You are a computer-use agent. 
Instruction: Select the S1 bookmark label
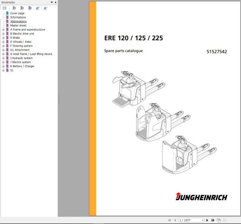12,70
